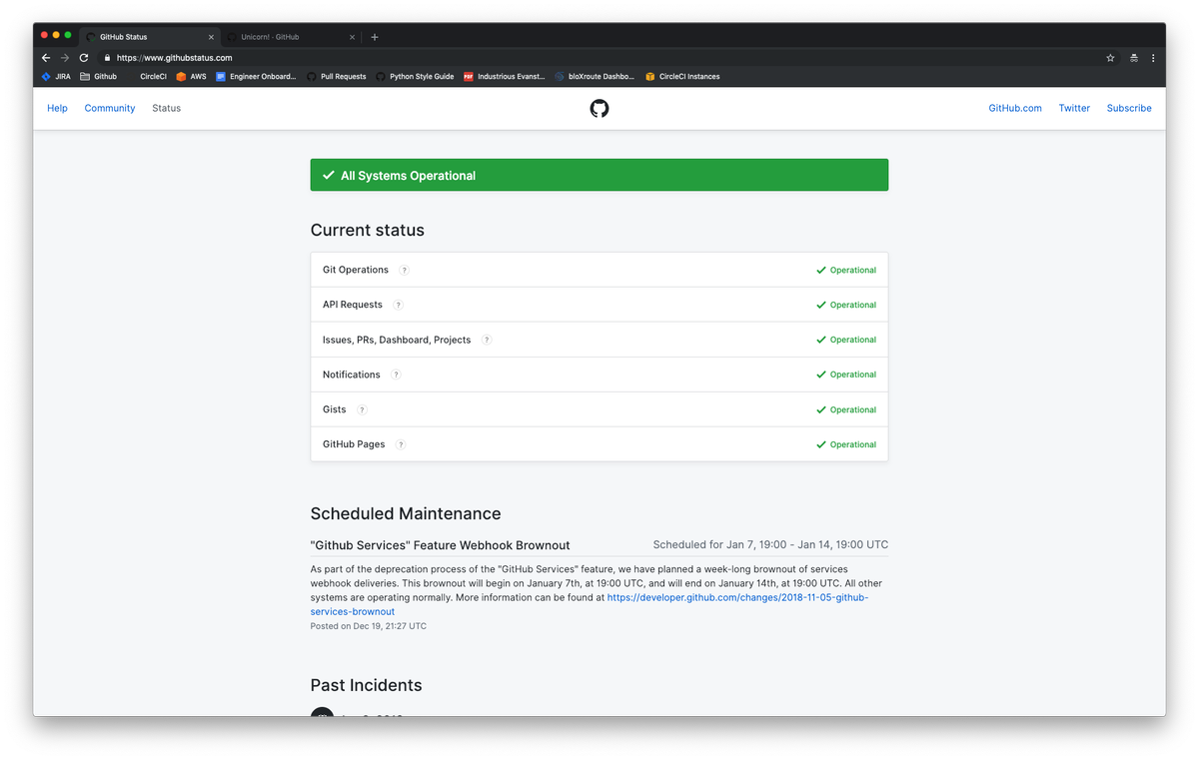Switch to the Unicorn! · GitHub tab

[x=291, y=37]
